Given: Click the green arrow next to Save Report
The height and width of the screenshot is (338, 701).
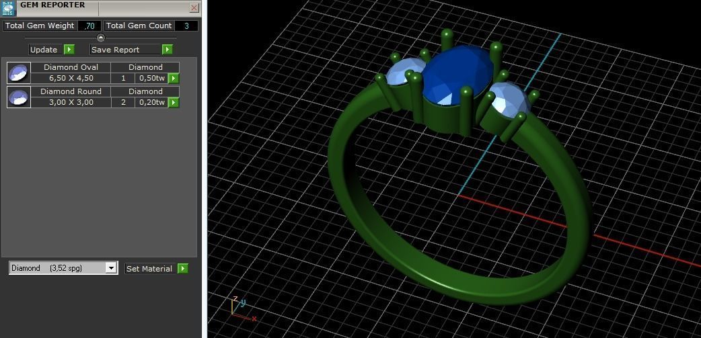Looking at the screenshot, I should [x=168, y=50].
